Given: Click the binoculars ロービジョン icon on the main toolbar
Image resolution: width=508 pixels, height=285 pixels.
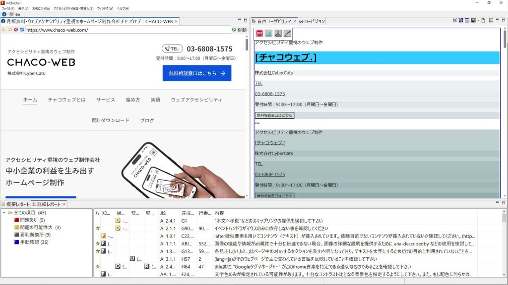Looking at the screenshot, I should coord(18,15).
